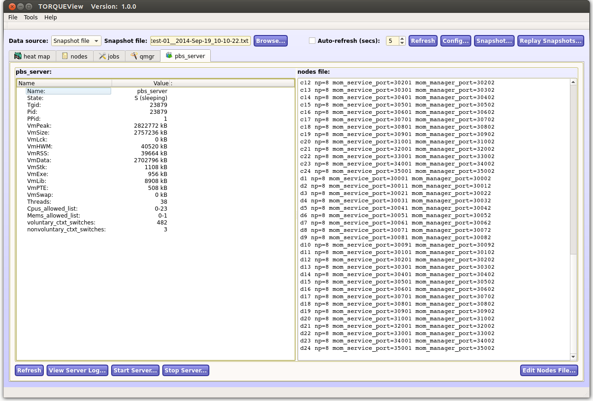Select the VmData: row
Viewport: 593px width, 401px height.
pyautogui.click(x=156, y=160)
